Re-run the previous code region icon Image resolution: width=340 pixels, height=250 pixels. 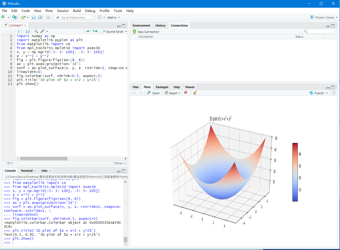95,31
